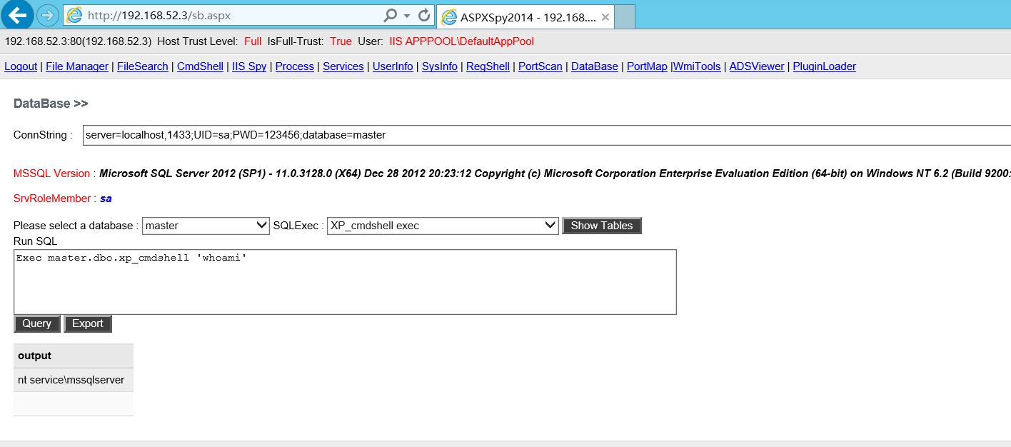Click the Query button
The image size is (1011, 447).
(x=36, y=323)
